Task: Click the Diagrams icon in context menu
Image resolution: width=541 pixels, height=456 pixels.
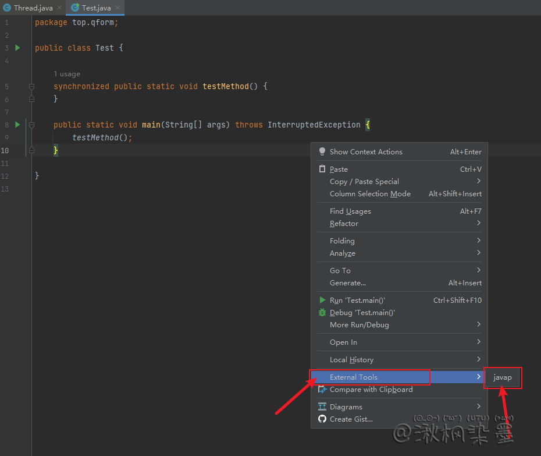Action: click(x=322, y=407)
